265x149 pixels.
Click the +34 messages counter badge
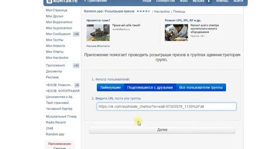pos(76,34)
